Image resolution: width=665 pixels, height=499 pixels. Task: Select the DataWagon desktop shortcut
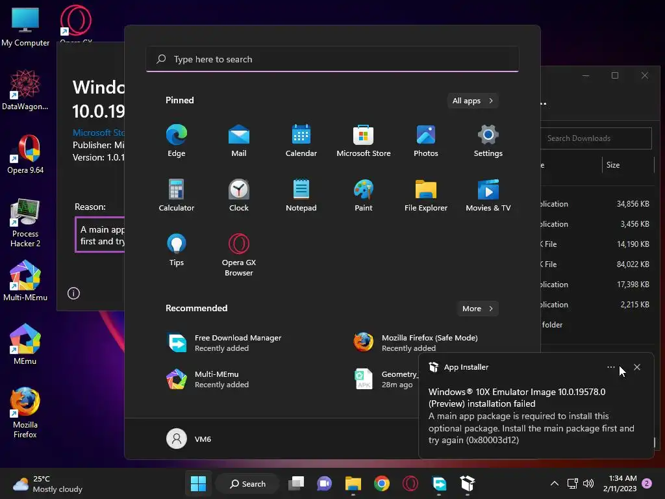[x=25, y=90]
